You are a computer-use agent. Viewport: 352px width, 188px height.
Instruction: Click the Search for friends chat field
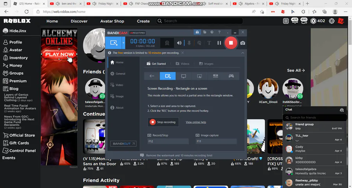315,117
